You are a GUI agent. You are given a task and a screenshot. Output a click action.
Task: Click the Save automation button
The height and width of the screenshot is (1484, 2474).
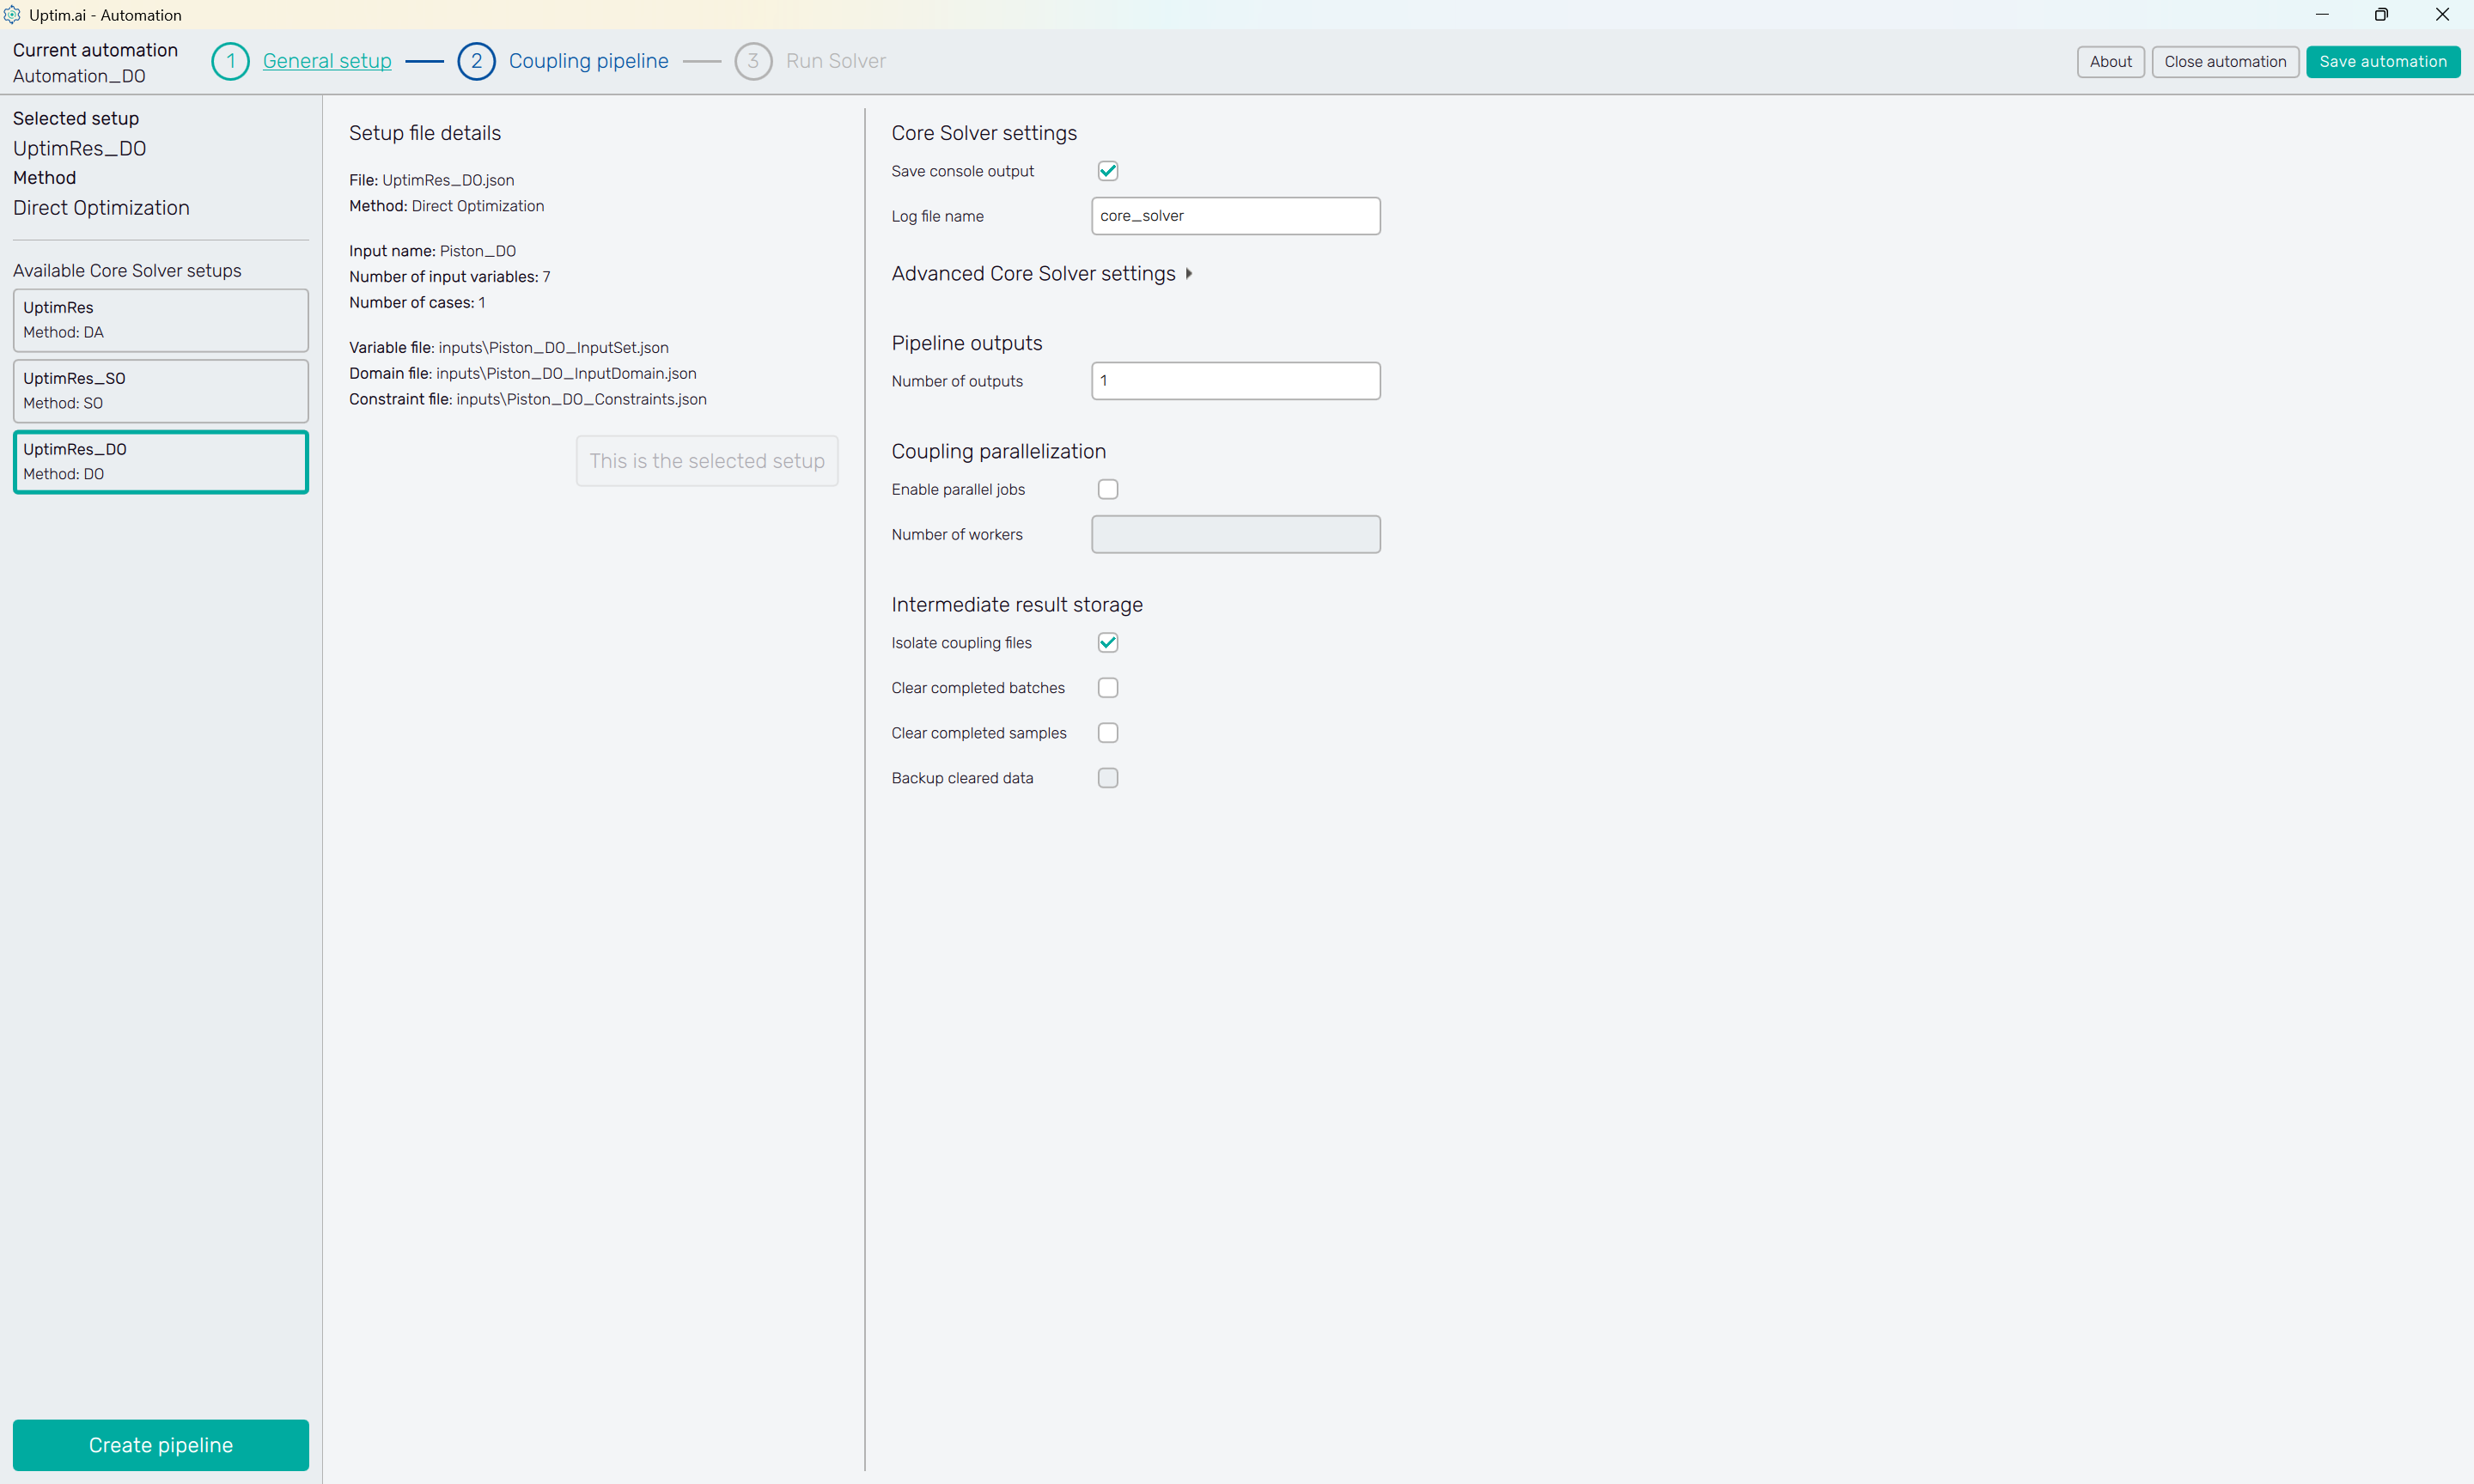pyautogui.click(x=2382, y=62)
